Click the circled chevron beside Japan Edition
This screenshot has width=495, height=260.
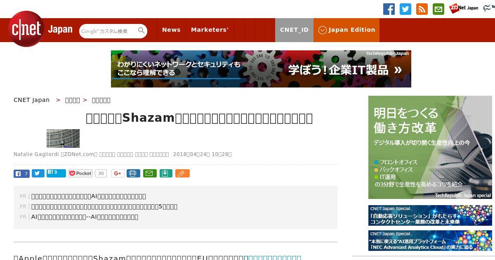323,30
